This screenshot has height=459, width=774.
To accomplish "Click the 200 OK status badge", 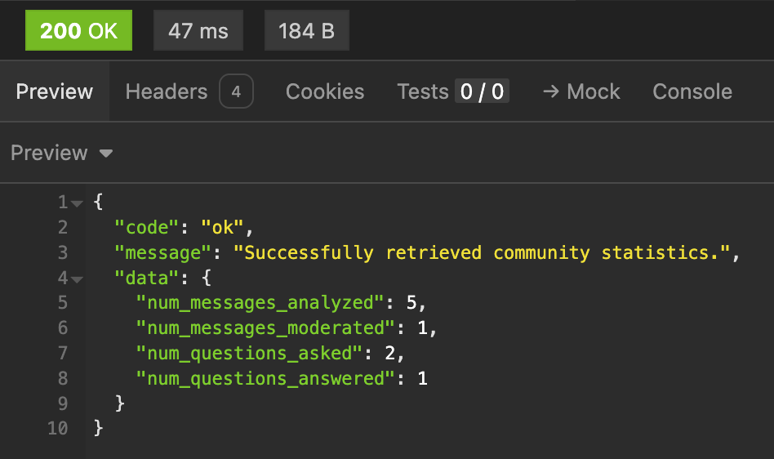I will pos(78,32).
